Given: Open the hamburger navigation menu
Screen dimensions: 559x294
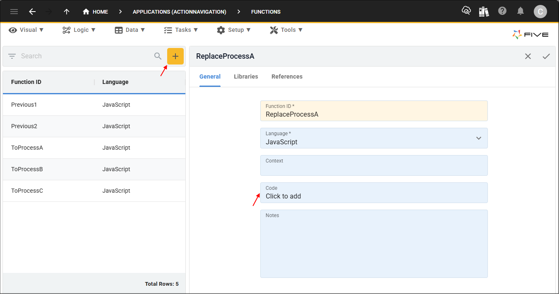Looking at the screenshot, I should [x=14, y=11].
